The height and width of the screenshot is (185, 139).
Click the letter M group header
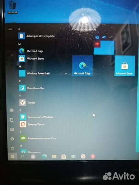click(x=20, y=44)
